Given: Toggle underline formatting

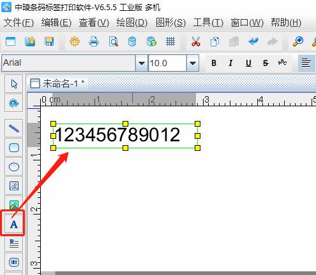Looking at the screenshot, I should pyautogui.click(x=248, y=63).
